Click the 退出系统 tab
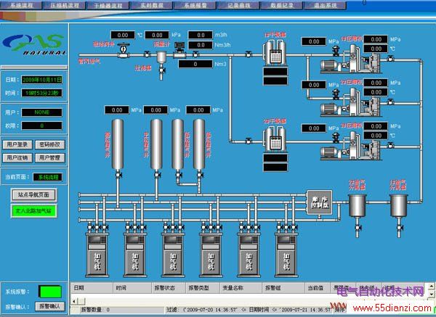 (326, 5)
